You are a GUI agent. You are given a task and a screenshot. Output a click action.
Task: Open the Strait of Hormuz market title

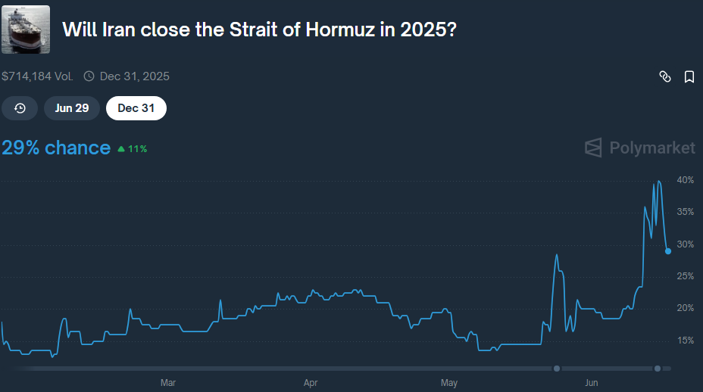pos(260,30)
